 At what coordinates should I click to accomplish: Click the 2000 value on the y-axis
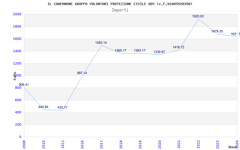click(17, 14)
